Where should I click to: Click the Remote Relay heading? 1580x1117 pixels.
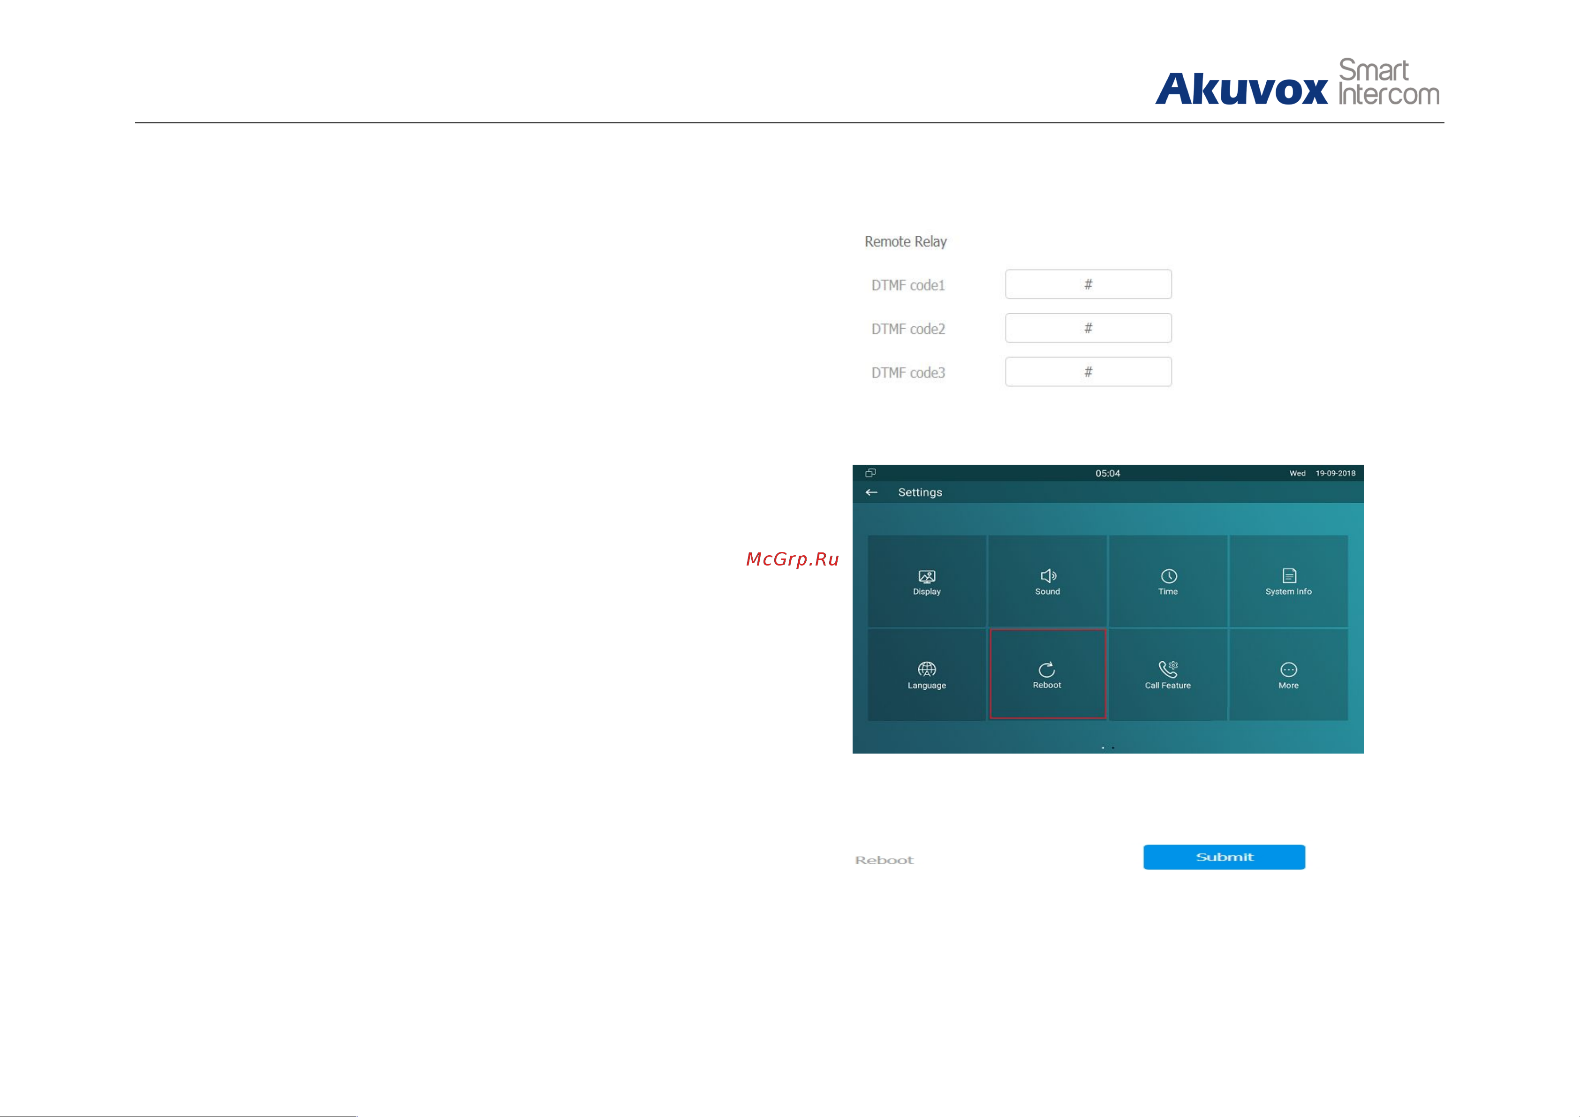(x=906, y=242)
